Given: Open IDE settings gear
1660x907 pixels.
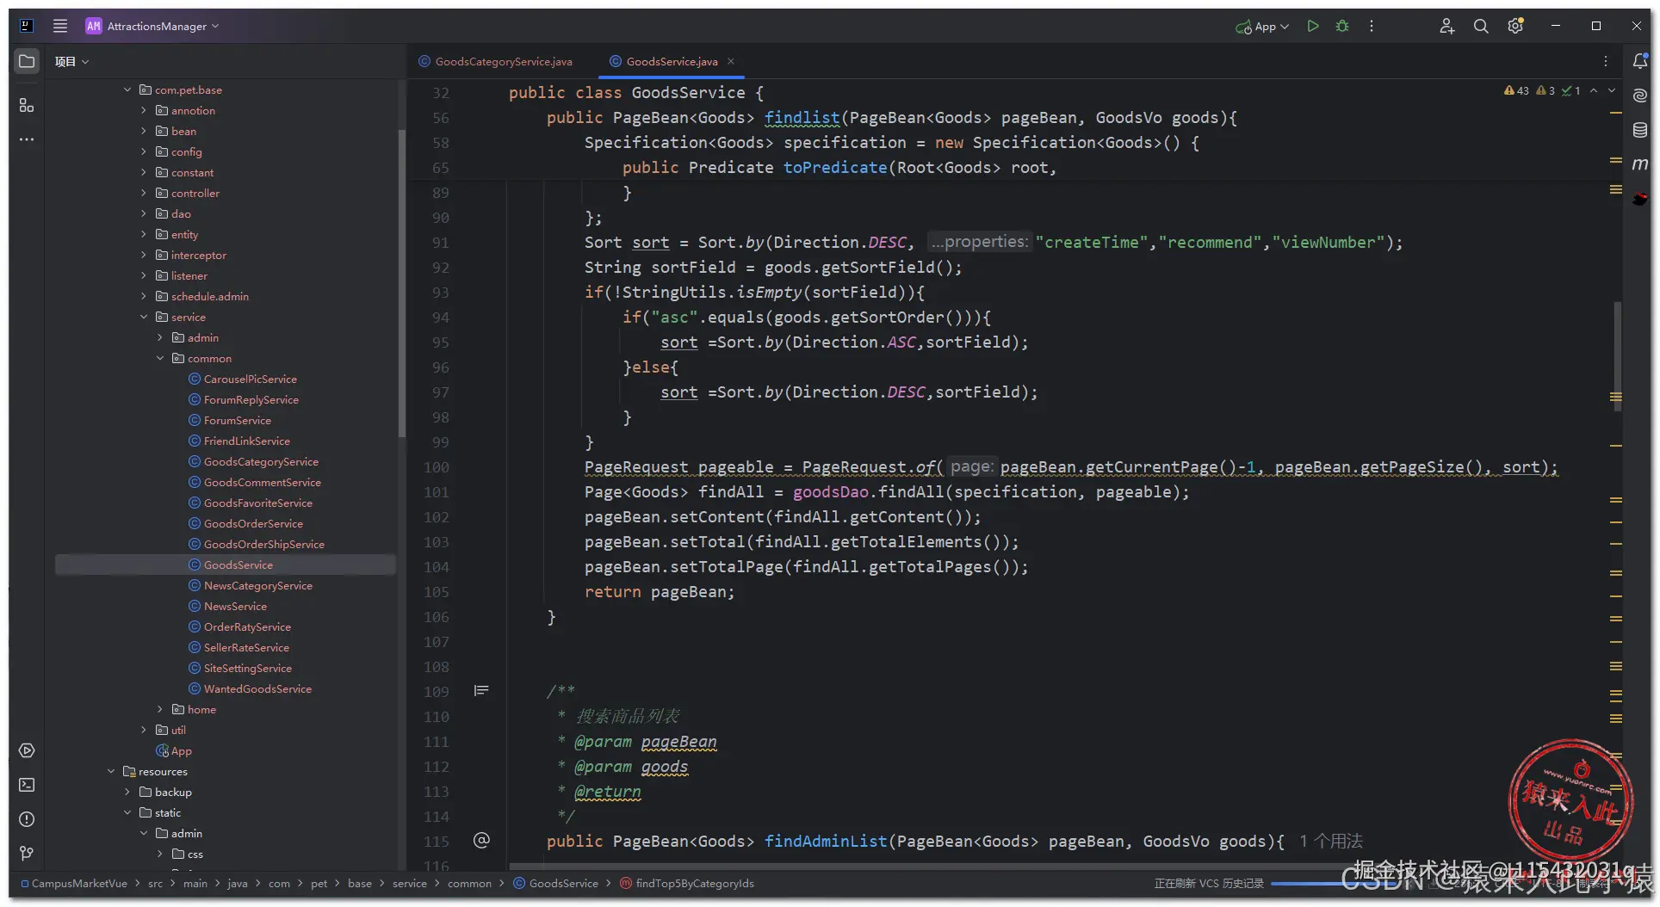Looking at the screenshot, I should 1516,26.
